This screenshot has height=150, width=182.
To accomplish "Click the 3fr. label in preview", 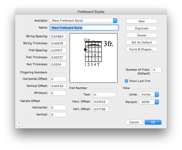I will (108, 44).
